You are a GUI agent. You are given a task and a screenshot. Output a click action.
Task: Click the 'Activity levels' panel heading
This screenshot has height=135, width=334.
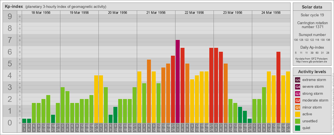pos(312,72)
